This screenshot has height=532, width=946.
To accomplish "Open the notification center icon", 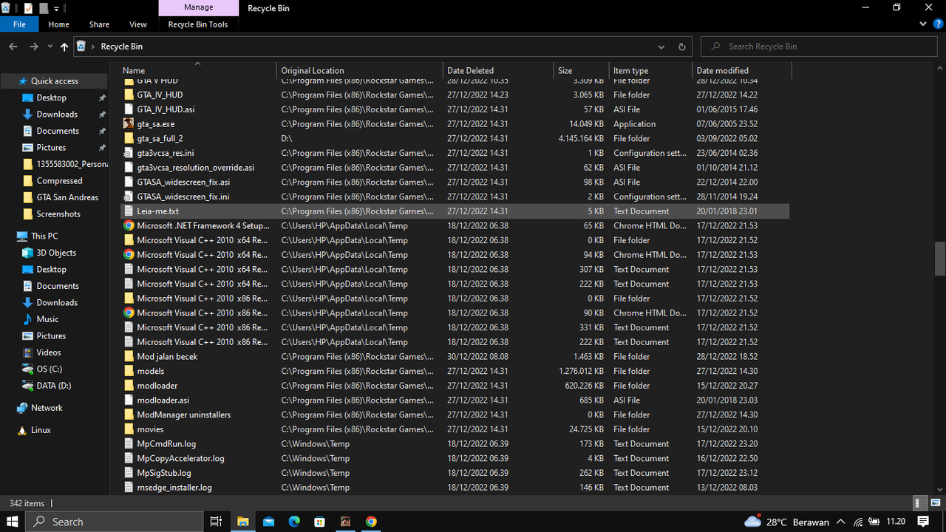I will click(923, 522).
